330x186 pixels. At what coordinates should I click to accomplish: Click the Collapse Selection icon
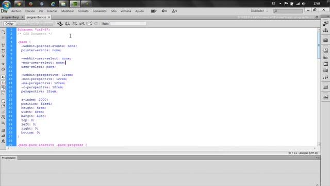point(3,51)
